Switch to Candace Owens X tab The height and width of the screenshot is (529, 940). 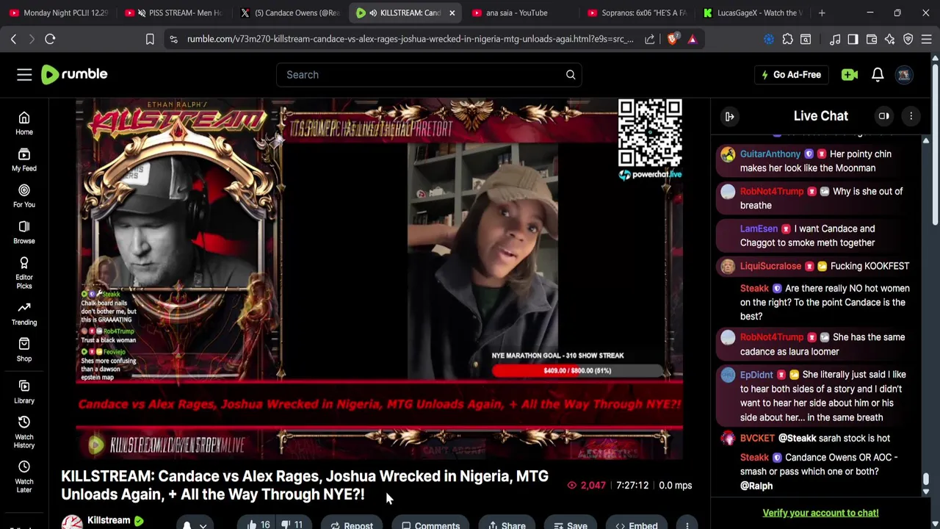(290, 12)
